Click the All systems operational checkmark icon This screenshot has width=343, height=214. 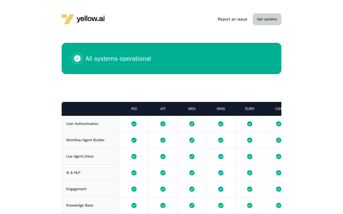click(x=77, y=58)
